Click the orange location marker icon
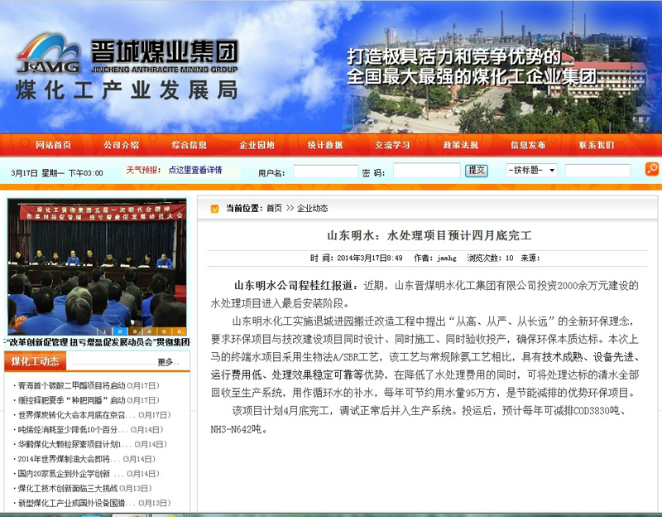Image resolution: width=662 pixels, height=517 pixels. [214, 209]
